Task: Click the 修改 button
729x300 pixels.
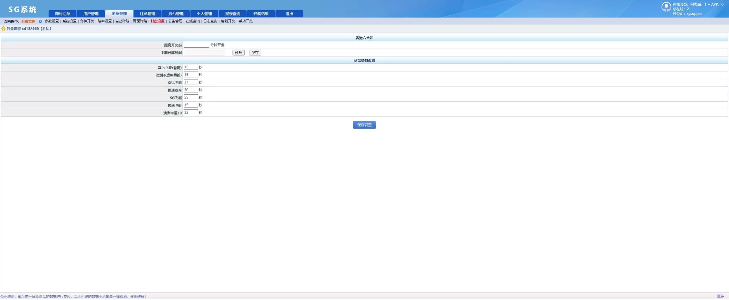Action: pyautogui.click(x=238, y=52)
